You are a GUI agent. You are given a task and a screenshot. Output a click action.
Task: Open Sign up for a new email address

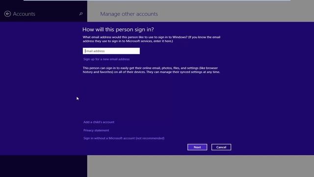click(x=106, y=59)
